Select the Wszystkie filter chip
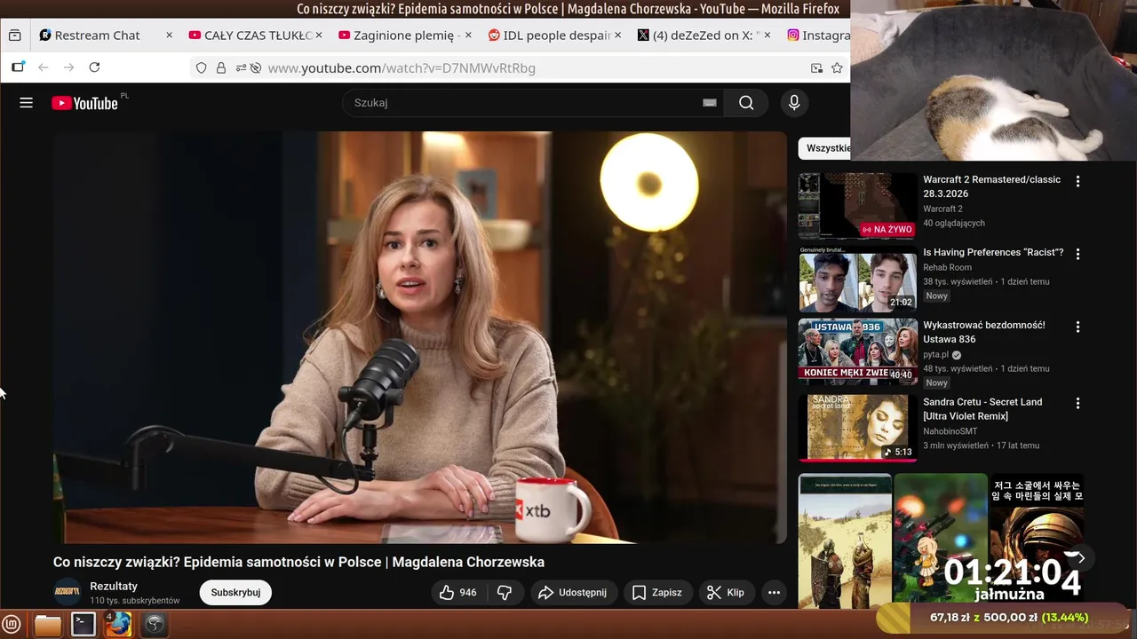1137x639 pixels. point(825,148)
